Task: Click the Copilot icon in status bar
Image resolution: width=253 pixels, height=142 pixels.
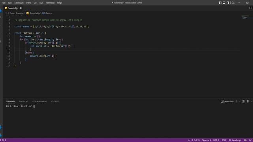Action: tap(245, 140)
